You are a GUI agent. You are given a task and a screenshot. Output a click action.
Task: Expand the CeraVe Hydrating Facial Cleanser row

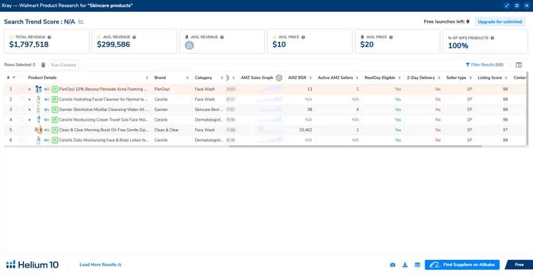(x=30, y=99)
